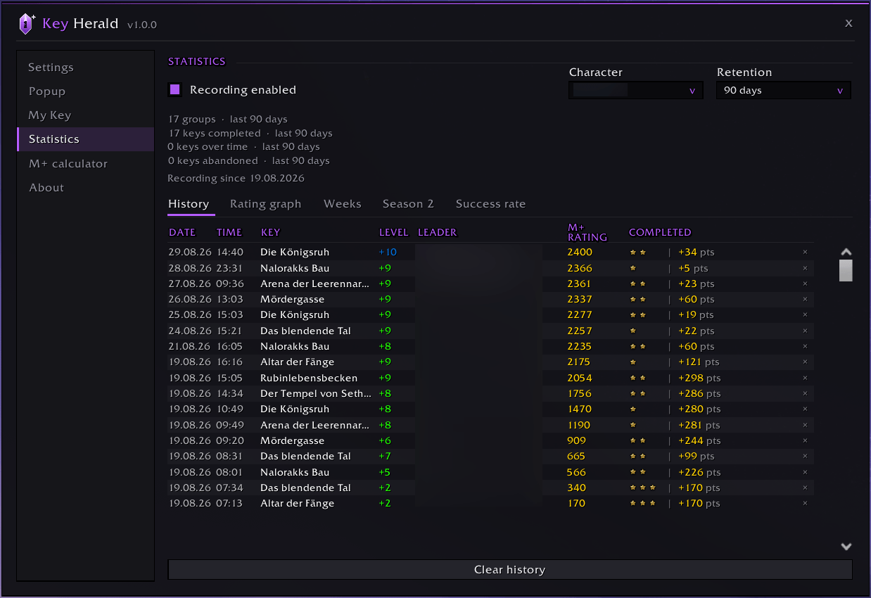Screen dimensions: 871x598
Task: Delete the 07:13 Altar der Fänge entry
Action: (x=805, y=503)
